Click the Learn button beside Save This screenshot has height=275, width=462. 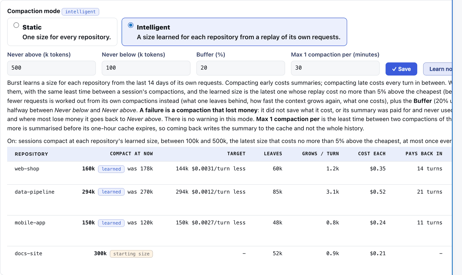[438, 69]
